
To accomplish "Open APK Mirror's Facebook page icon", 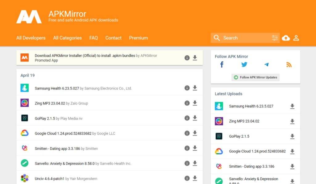I will tap(222, 65).
